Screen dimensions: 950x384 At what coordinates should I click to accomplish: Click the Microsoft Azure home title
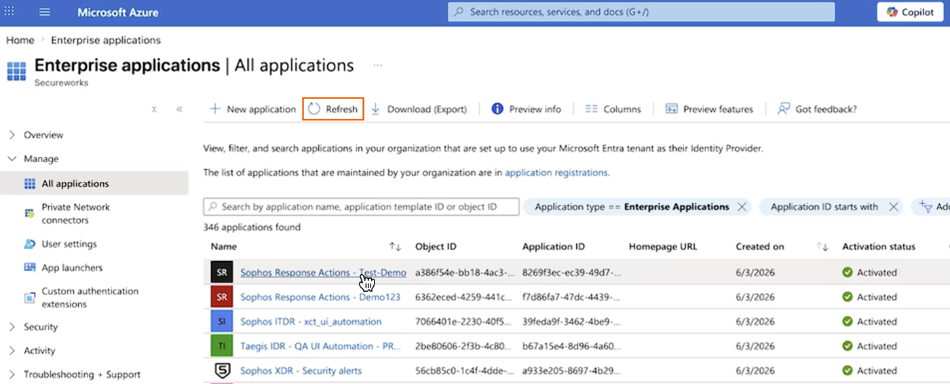pyautogui.click(x=118, y=12)
